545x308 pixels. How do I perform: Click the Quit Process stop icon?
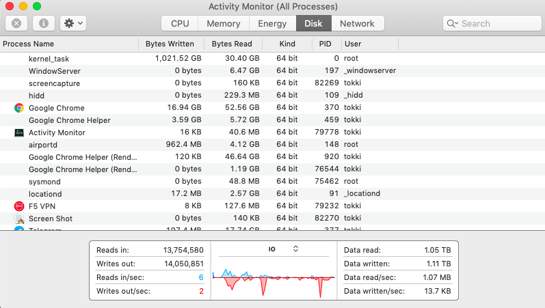pyautogui.click(x=16, y=23)
